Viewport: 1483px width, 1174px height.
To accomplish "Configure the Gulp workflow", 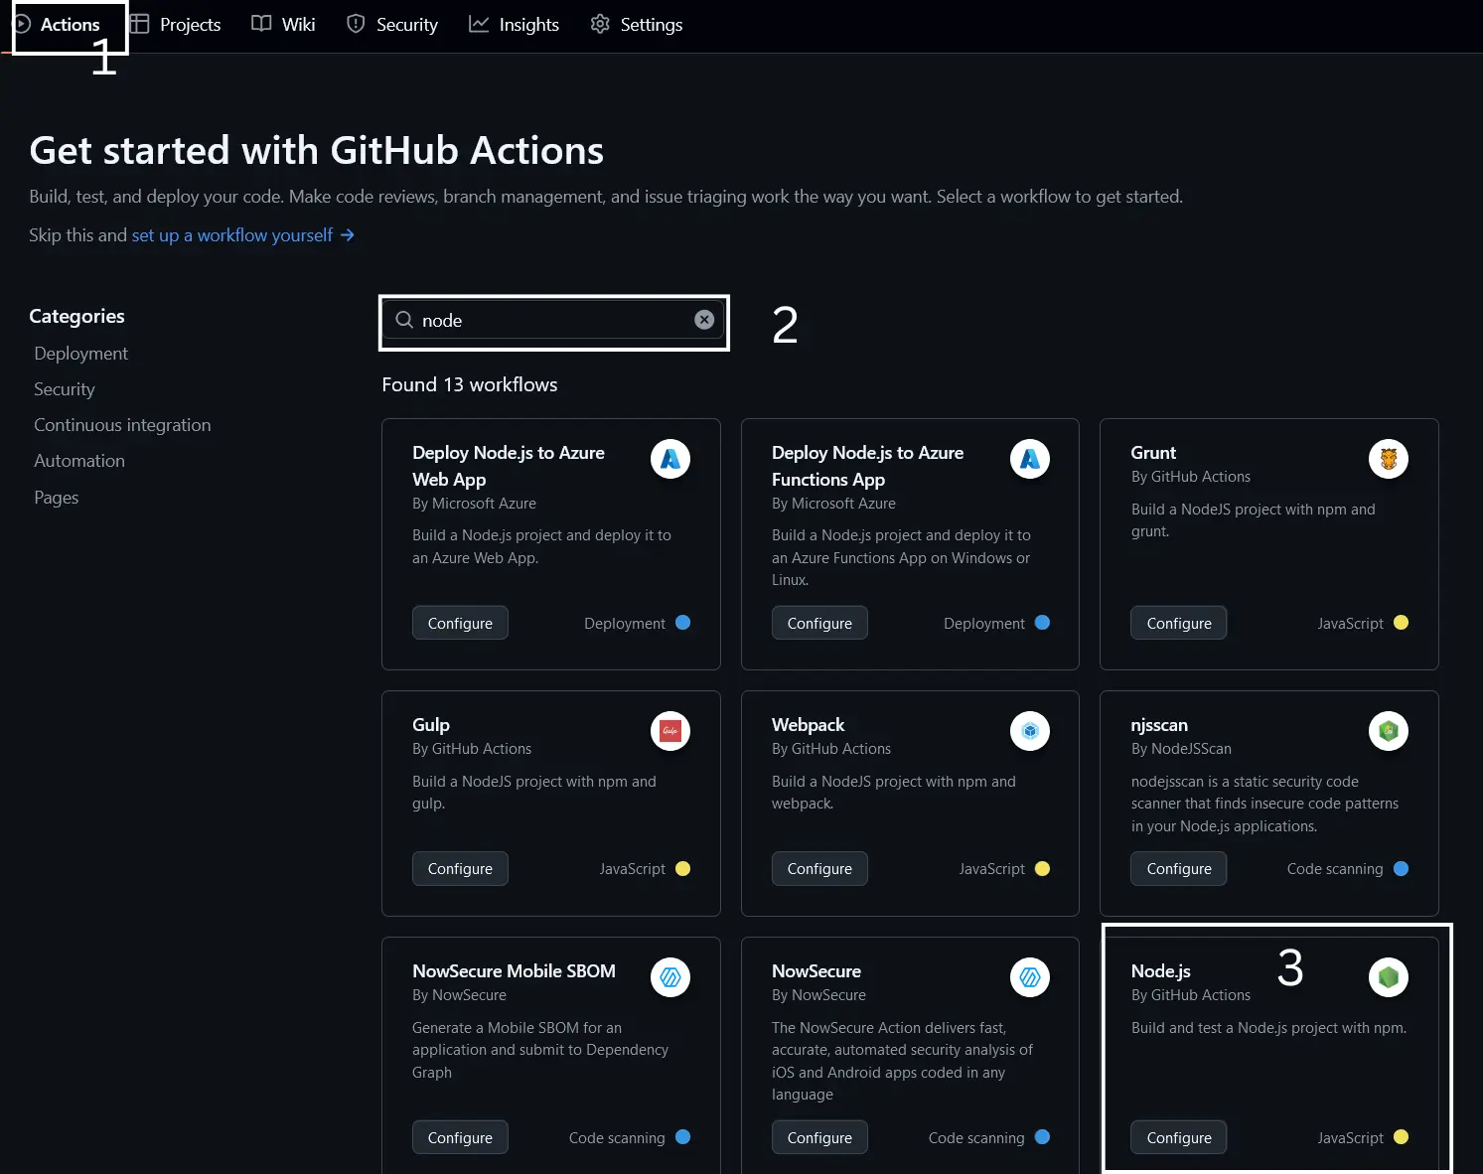I will click(460, 868).
